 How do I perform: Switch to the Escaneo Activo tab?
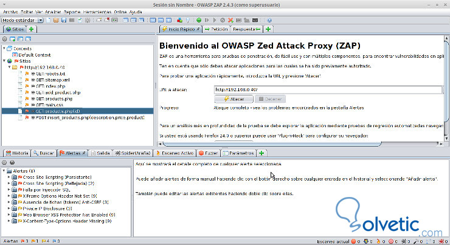tap(175, 153)
